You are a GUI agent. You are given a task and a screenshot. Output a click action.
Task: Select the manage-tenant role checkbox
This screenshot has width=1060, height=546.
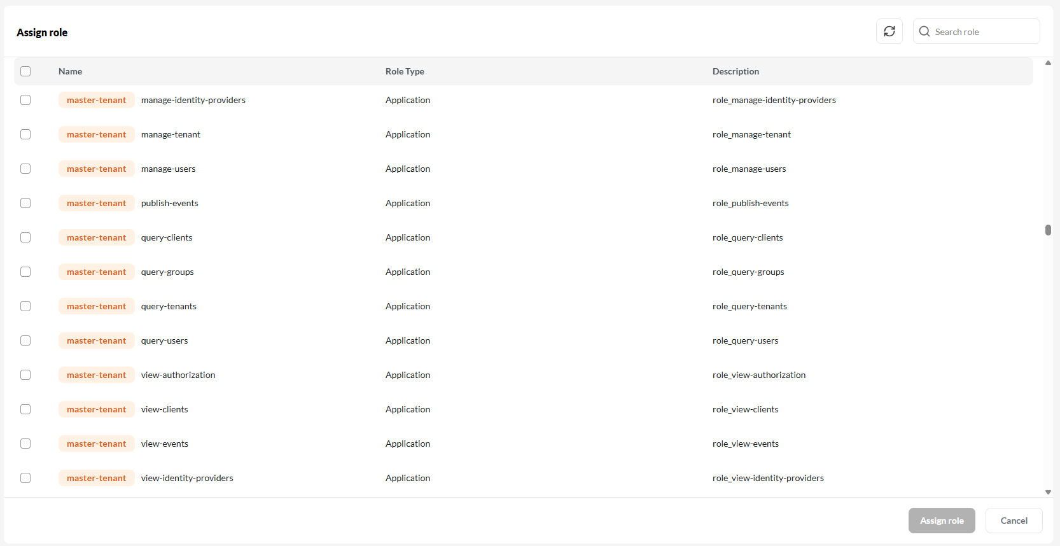coord(25,134)
